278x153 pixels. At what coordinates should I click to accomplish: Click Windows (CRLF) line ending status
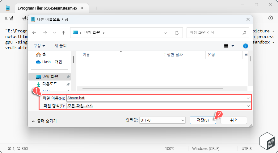(206, 149)
